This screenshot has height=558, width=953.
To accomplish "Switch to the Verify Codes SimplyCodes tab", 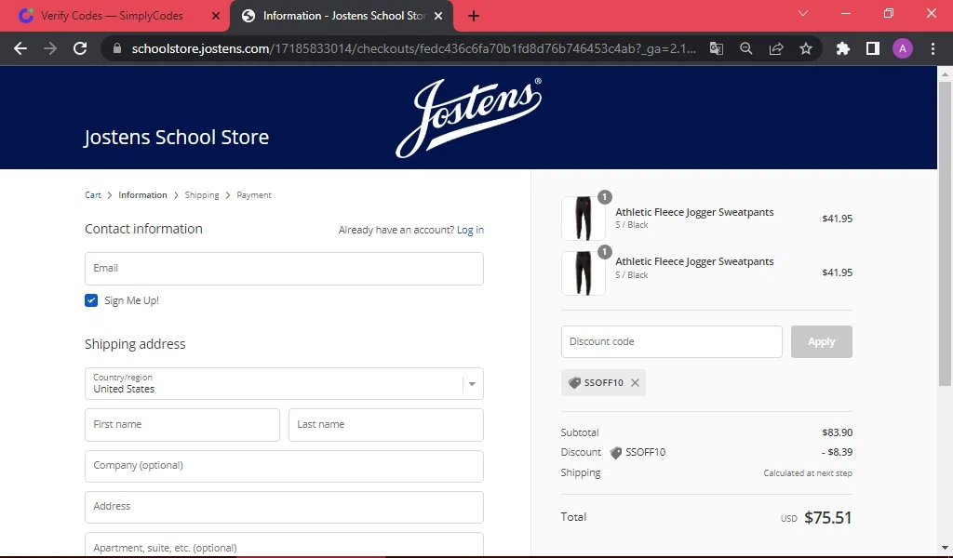I will (x=112, y=16).
